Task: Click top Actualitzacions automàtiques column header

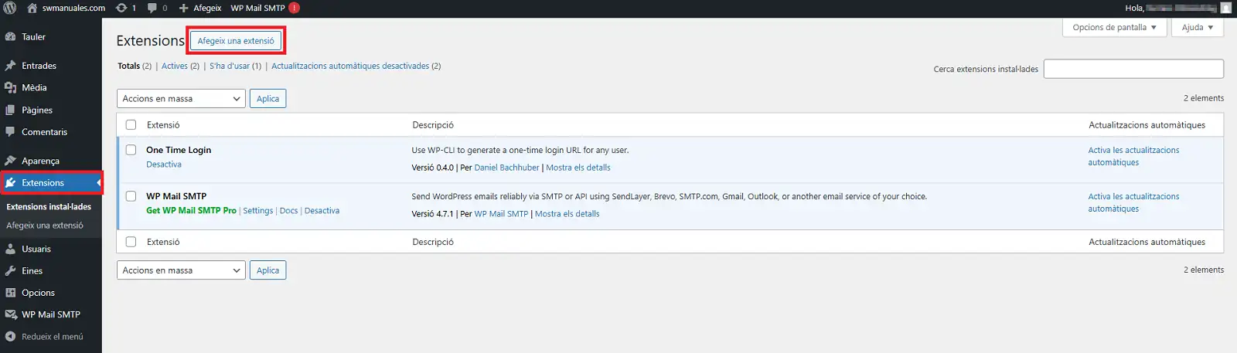Action: click(1147, 125)
